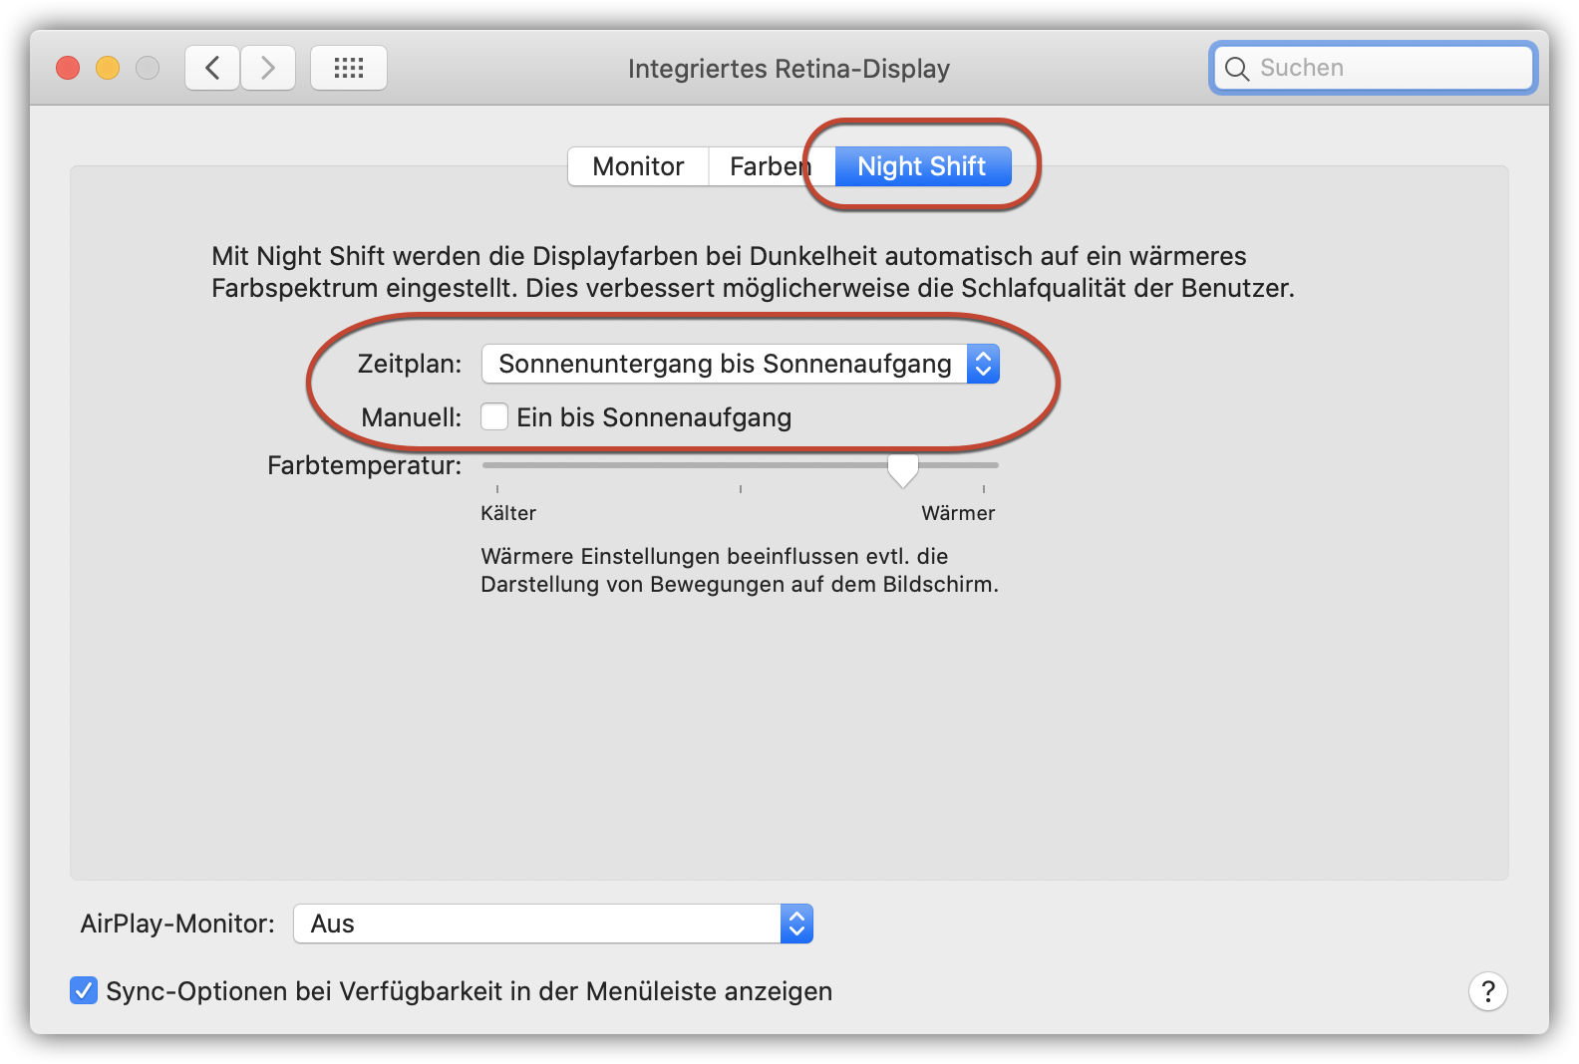Go back with the left chevron button
Screen dimensions: 1579x1064
click(x=212, y=68)
